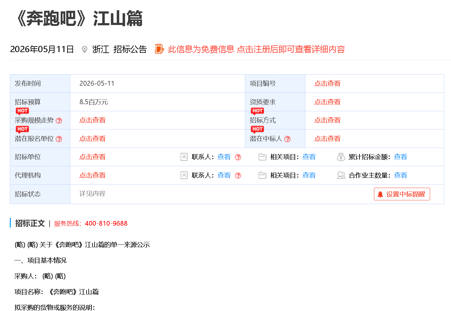Click the orange free-info document icon

click(x=159, y=49)
